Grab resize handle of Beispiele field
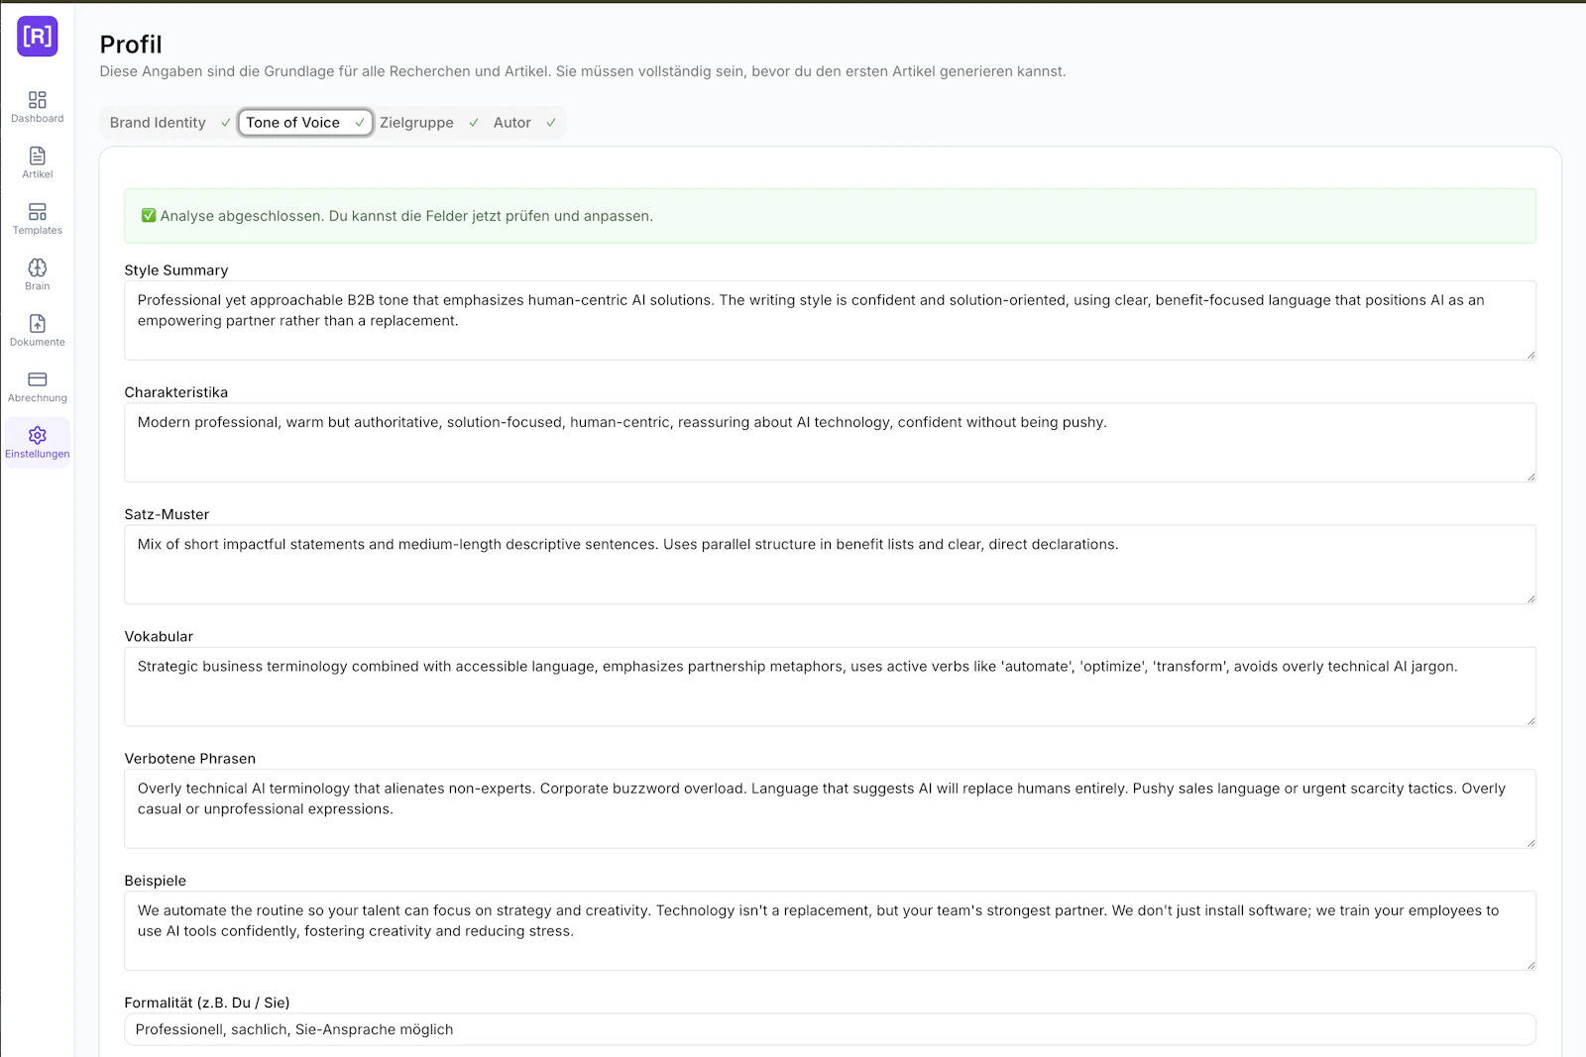Viewport: 1586px width, 1057px height. pyautogui.click(x=1530, y=965)
